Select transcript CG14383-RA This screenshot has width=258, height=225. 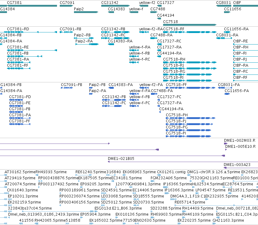point(111,44)
